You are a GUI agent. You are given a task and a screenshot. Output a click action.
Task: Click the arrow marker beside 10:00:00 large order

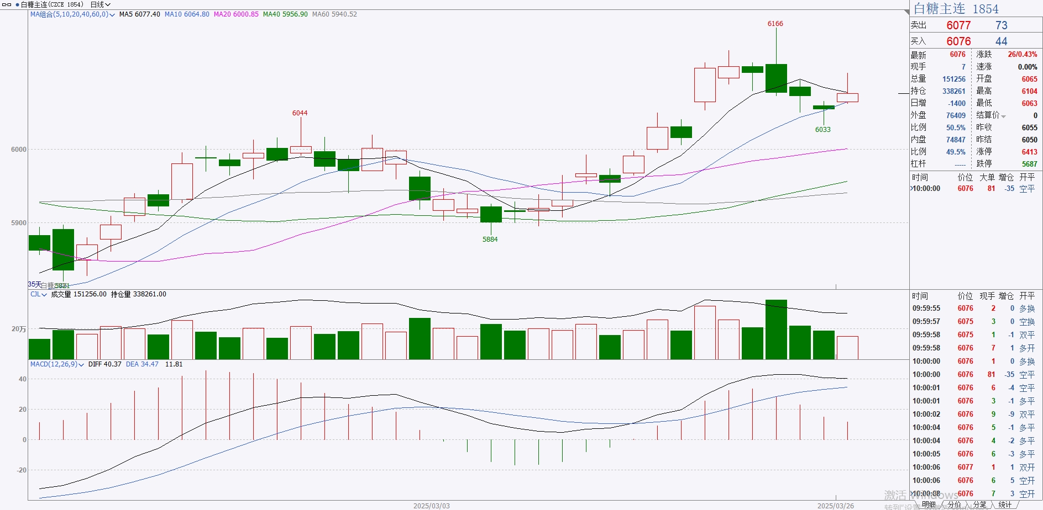[911, 189]
